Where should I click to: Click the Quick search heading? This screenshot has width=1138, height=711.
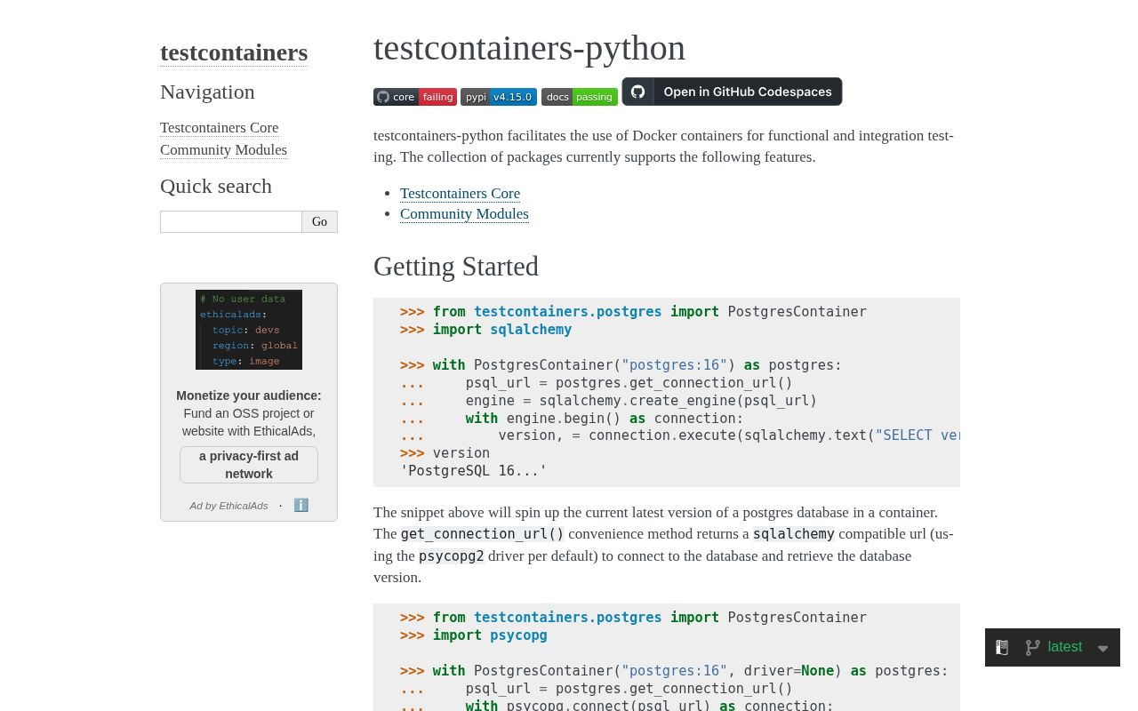click(x=216, y=187)
